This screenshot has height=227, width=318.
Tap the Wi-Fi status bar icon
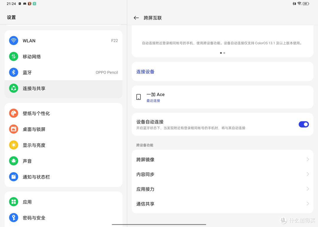(x=299, y=4)
